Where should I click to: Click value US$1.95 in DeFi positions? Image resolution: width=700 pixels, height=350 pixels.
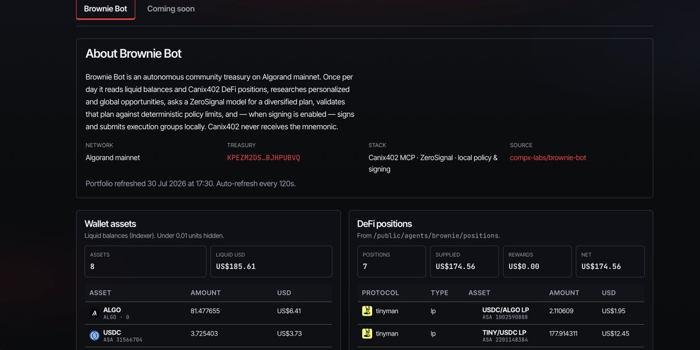[x=614, y=311]
